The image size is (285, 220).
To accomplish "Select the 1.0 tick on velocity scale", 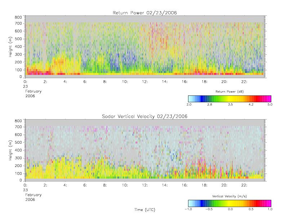I will coord(270,209).
